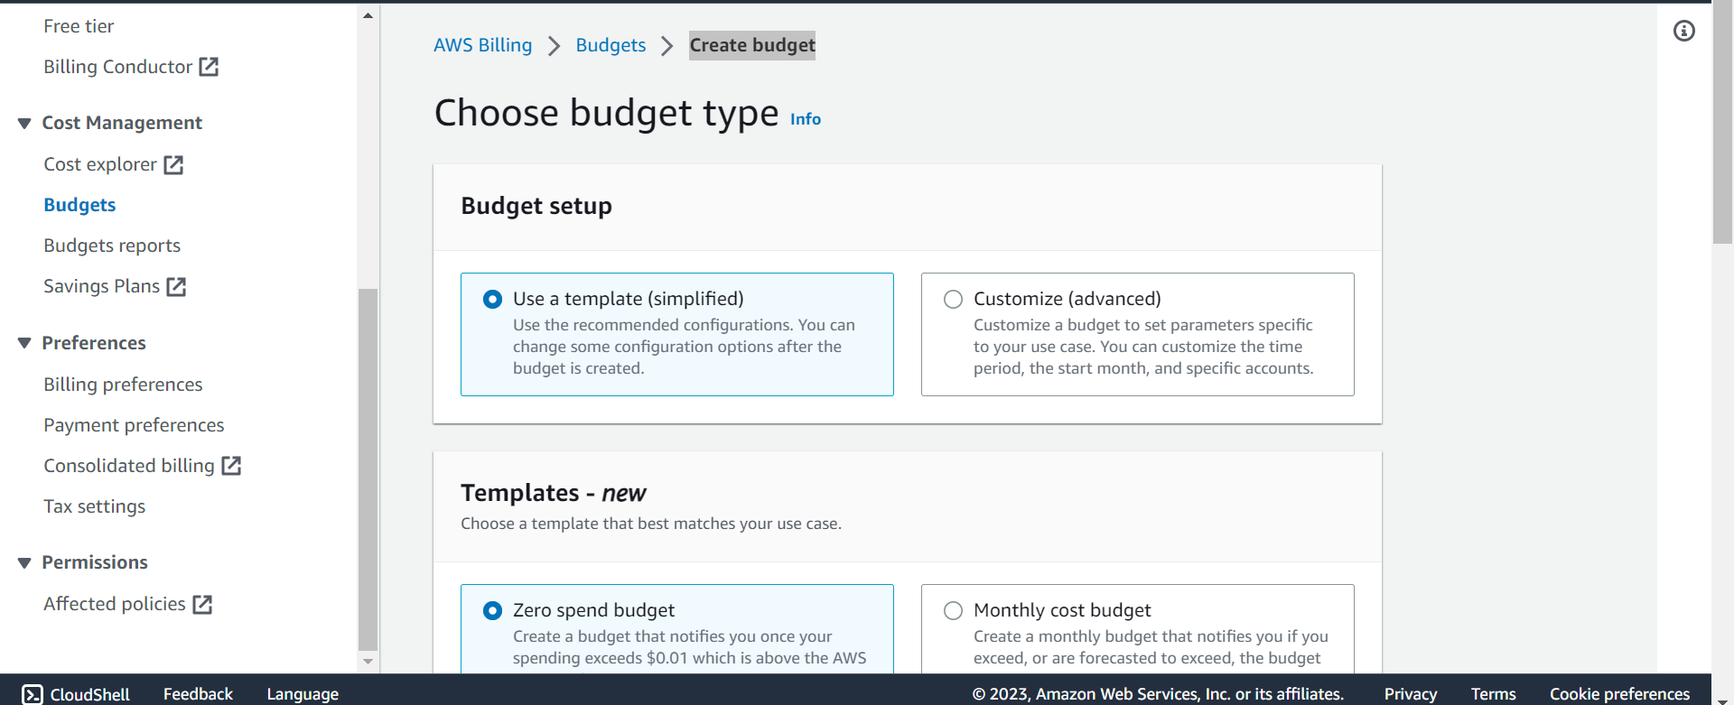Open Affected policies in sidebar
Viewport: 1734px width, 705px height.
[115, 604]
